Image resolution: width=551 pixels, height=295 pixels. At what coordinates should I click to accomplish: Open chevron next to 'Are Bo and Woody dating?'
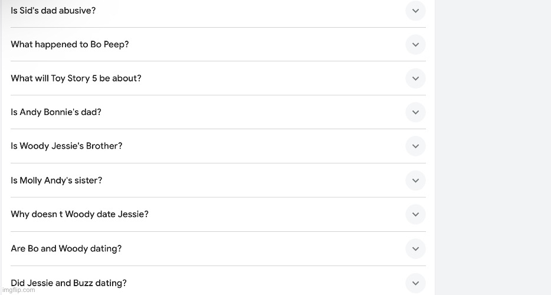[415, 249]
